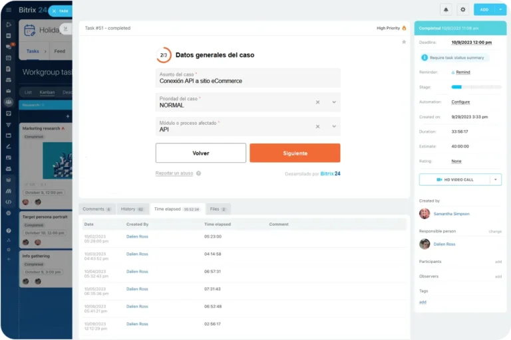Click the notifications bell icon
This screenshot has width=511, height=340.
pyautogui.click(x=446, y=10)
